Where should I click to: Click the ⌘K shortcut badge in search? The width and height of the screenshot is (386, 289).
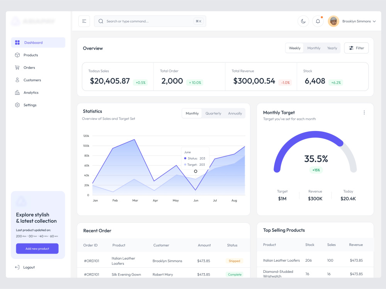point(198,21)
